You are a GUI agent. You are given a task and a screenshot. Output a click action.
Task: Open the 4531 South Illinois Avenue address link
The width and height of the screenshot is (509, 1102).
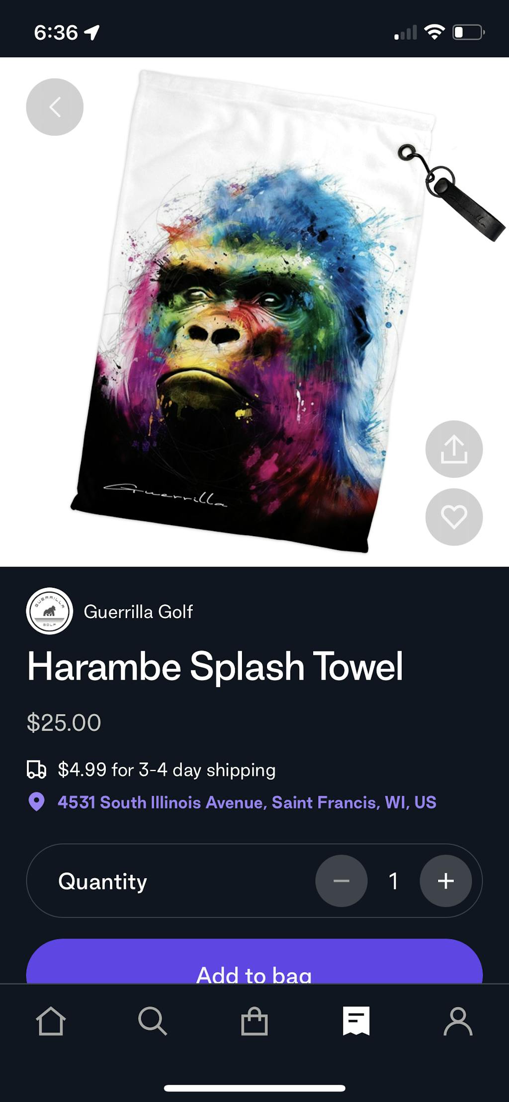(x=247, y=802)
